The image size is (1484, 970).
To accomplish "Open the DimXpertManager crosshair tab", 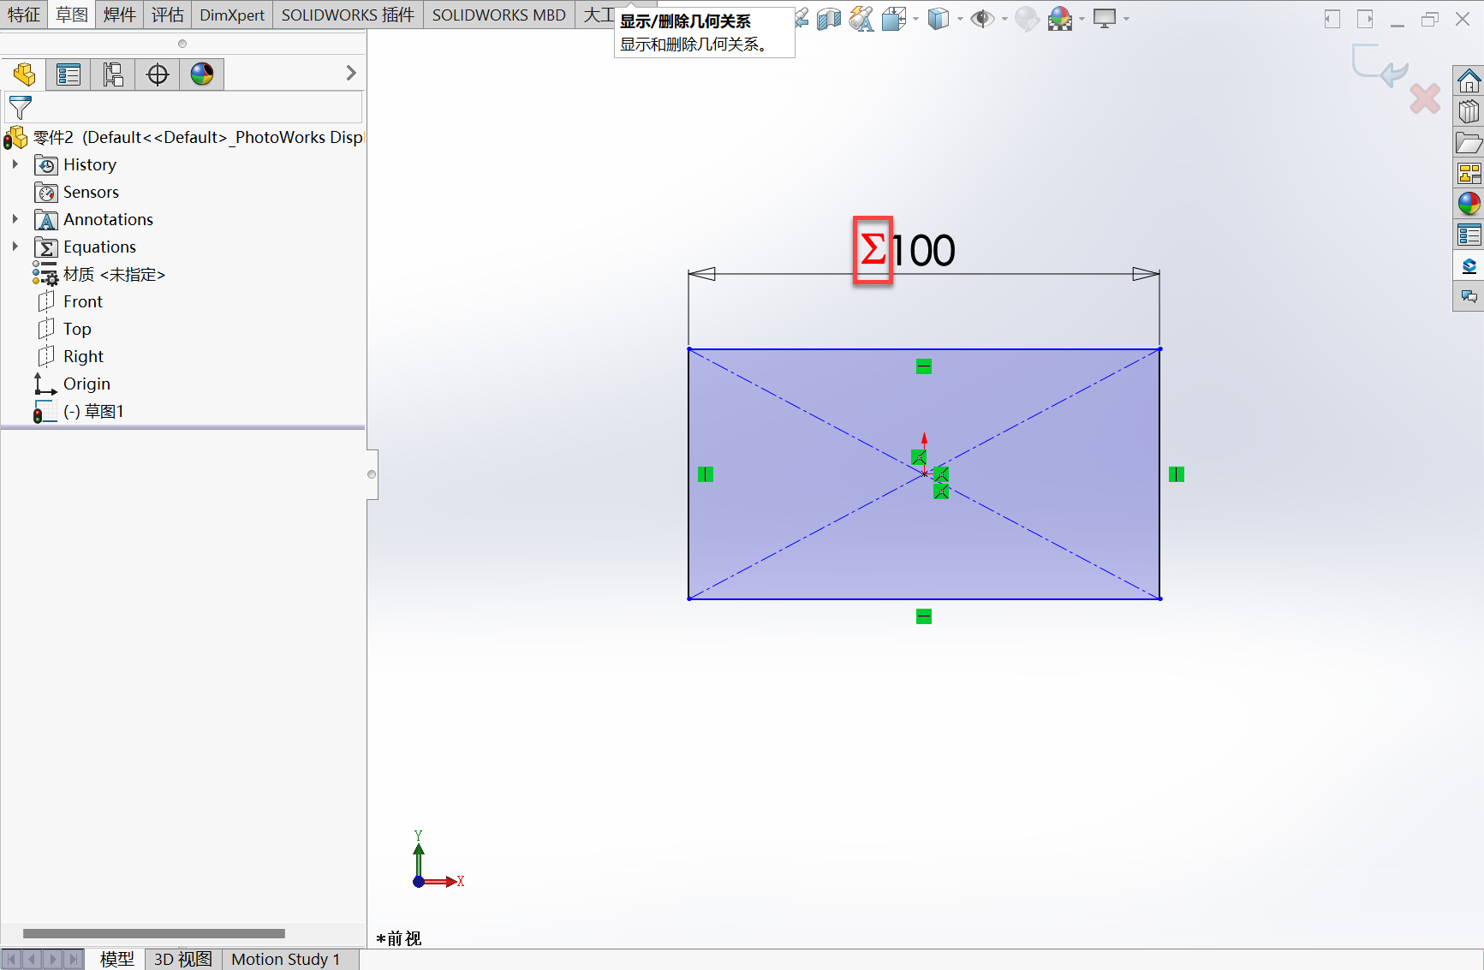I will 158,74.
